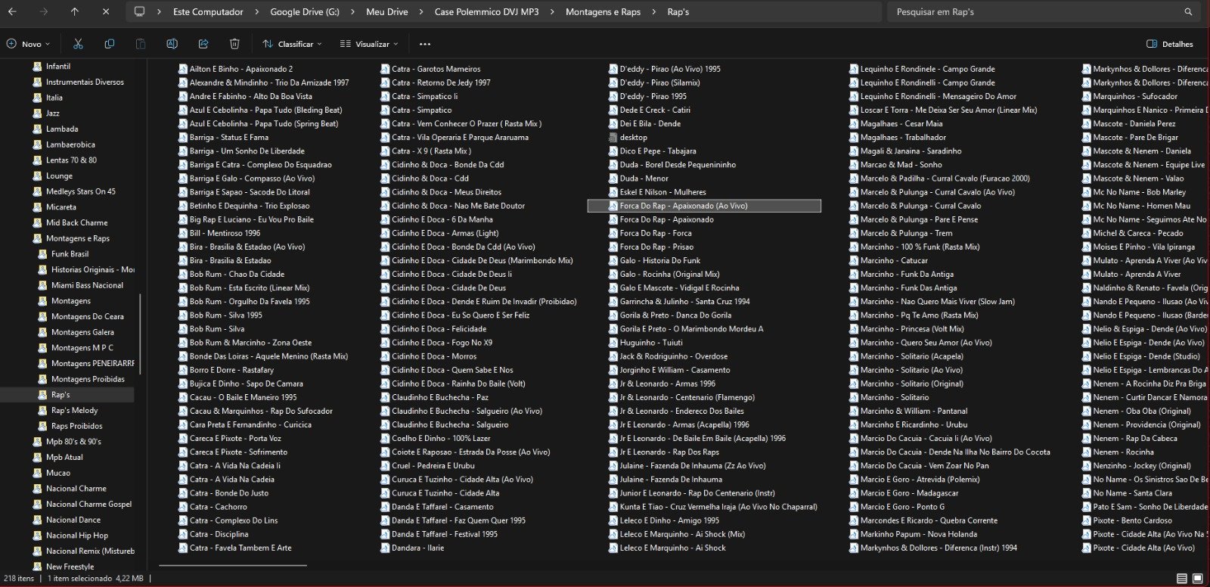Go up one folder with the Up arrow
Screen dimensions: 1210x587
74,12
